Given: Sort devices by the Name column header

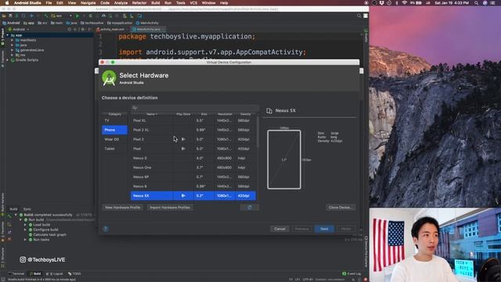Looking at the screenshot, I should tap(152, 114).
